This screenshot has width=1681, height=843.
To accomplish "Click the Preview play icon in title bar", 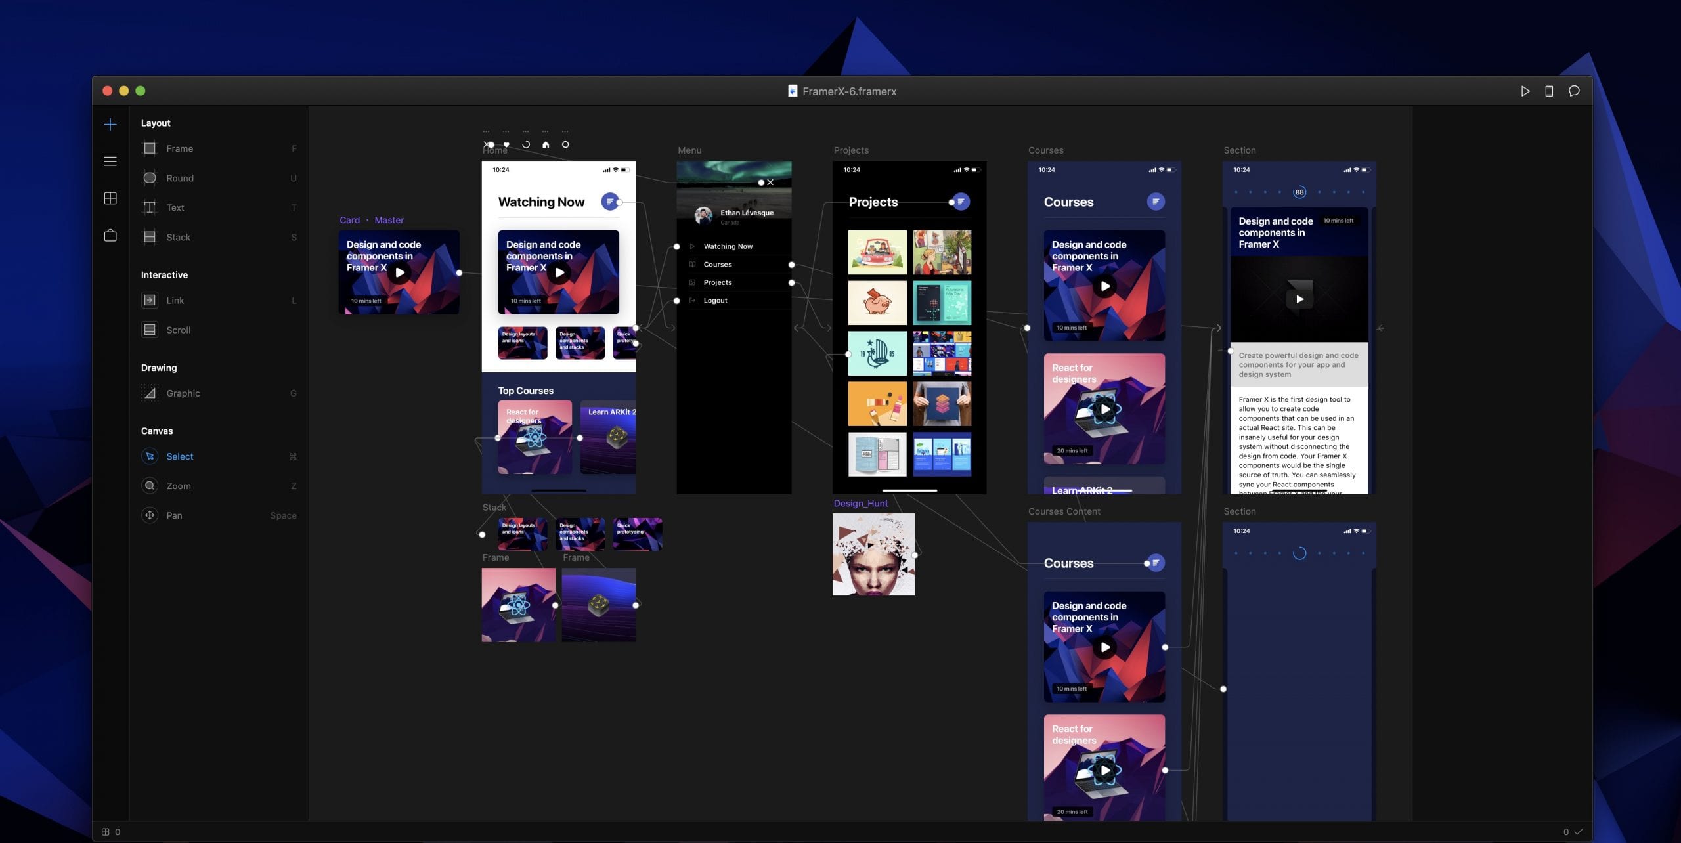I will [1525, 91].
